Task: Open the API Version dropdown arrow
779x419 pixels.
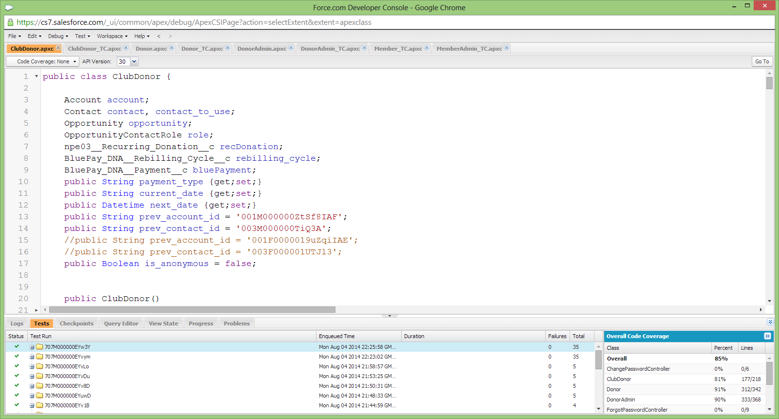Action: [134, 61]
